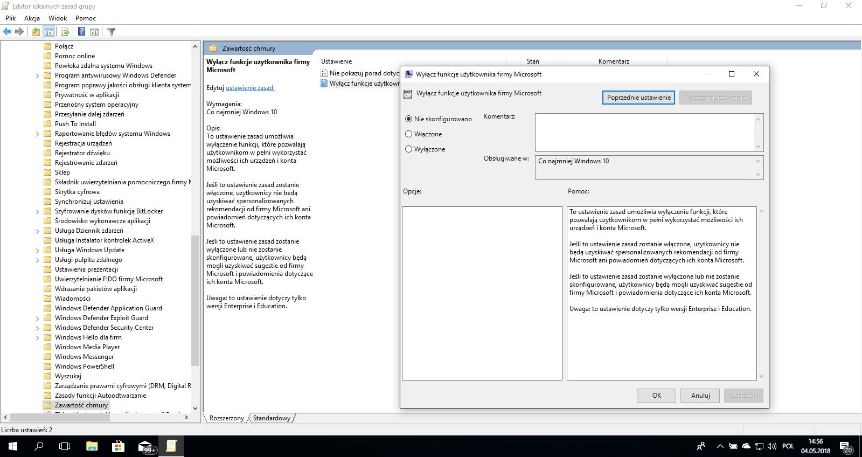Click the 'Poprzednie ustawienie' button
This screenshot has width=862, height=457.
coord(638,98)
